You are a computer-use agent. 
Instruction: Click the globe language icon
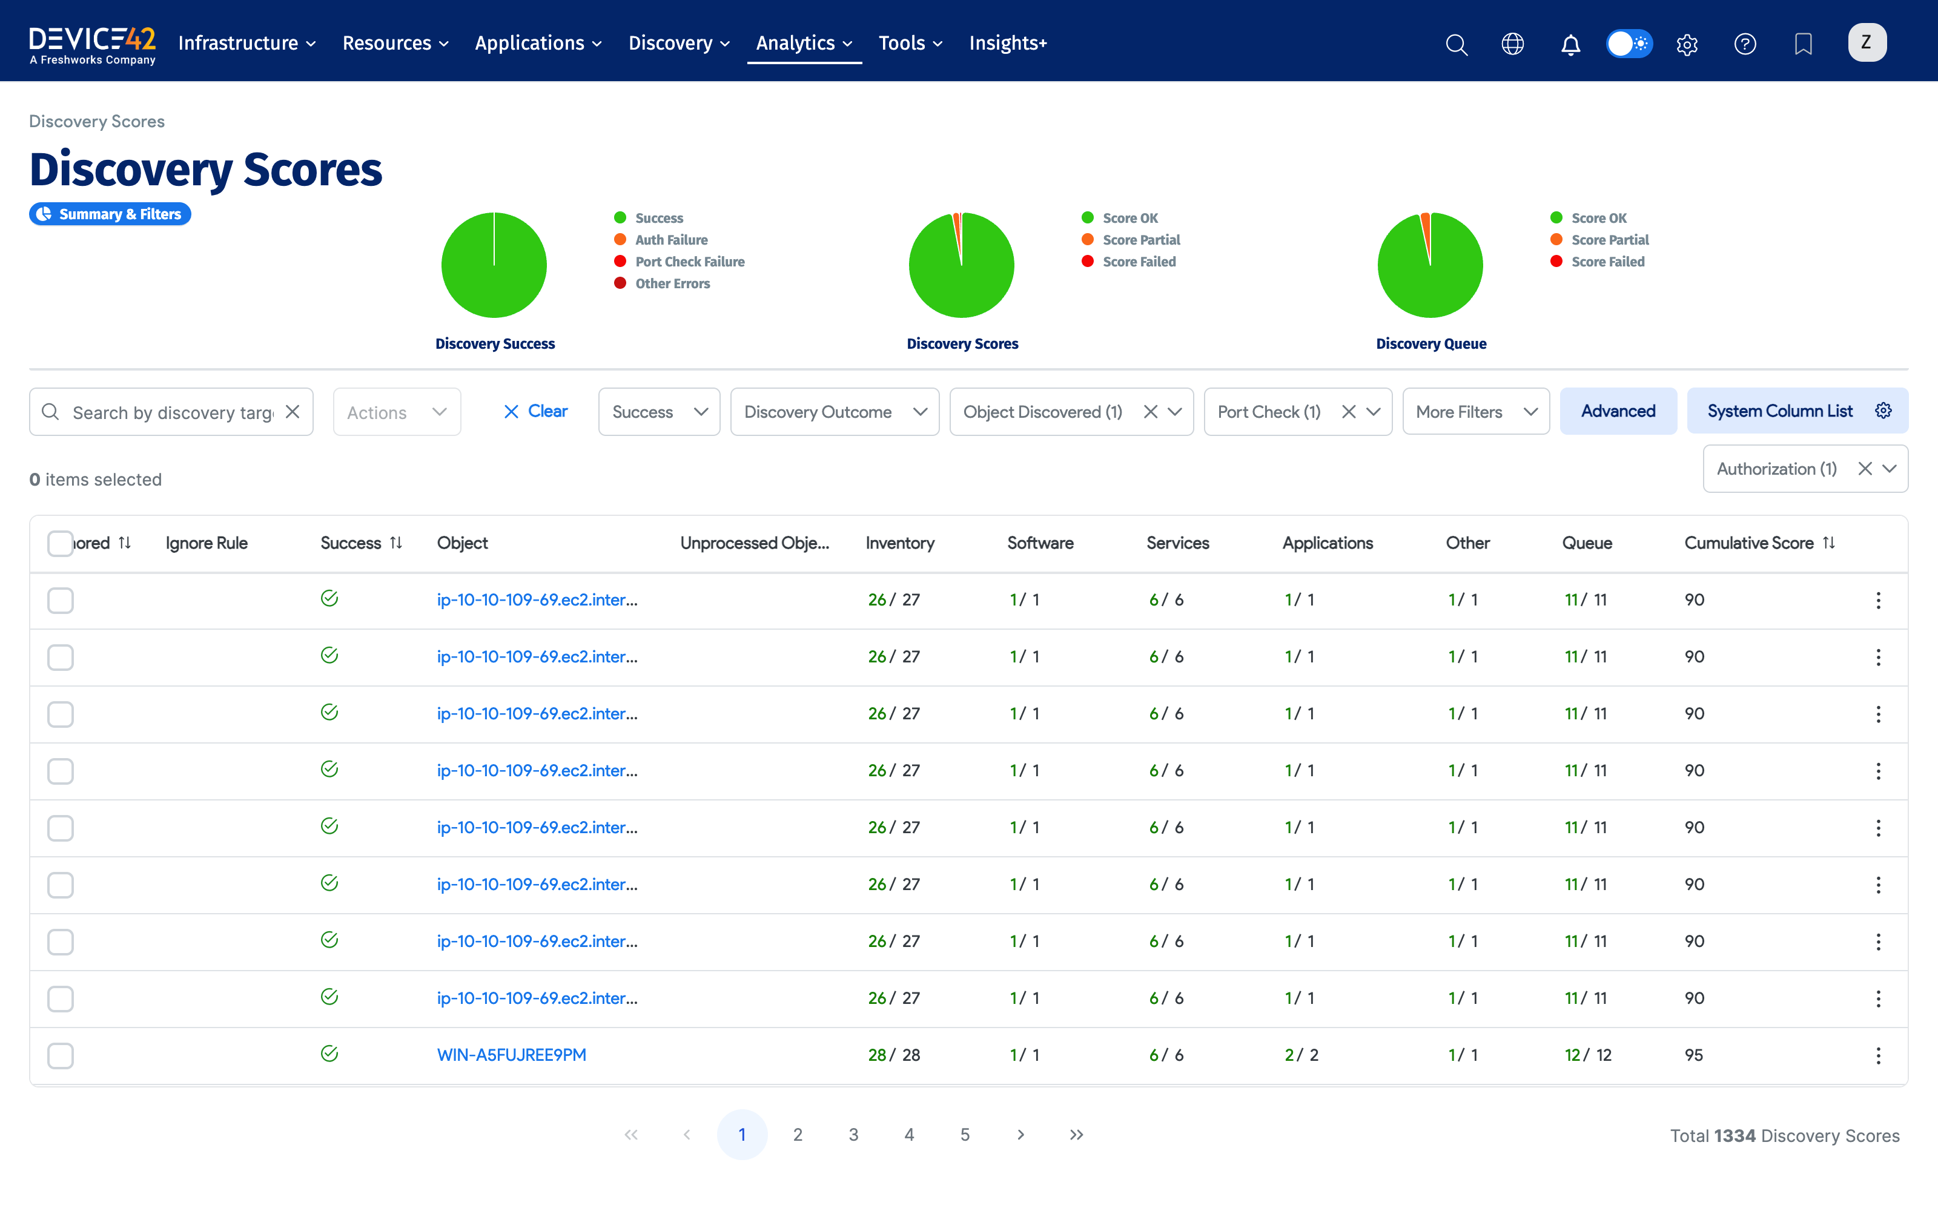coord(1512,44)
